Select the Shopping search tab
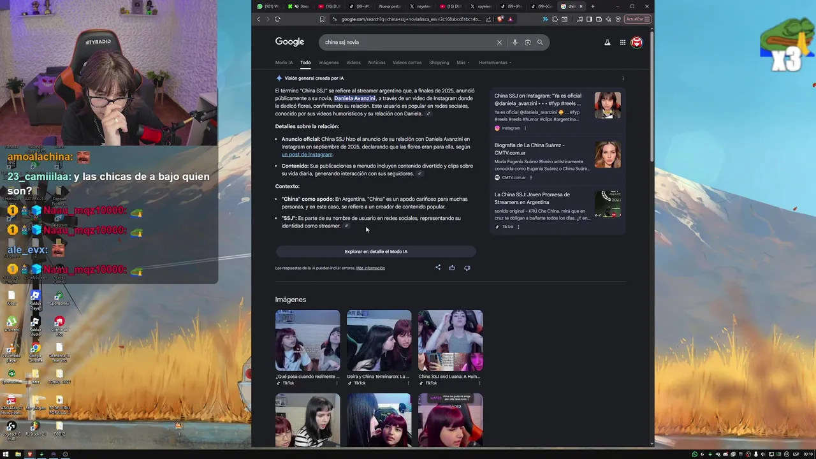 439,62
